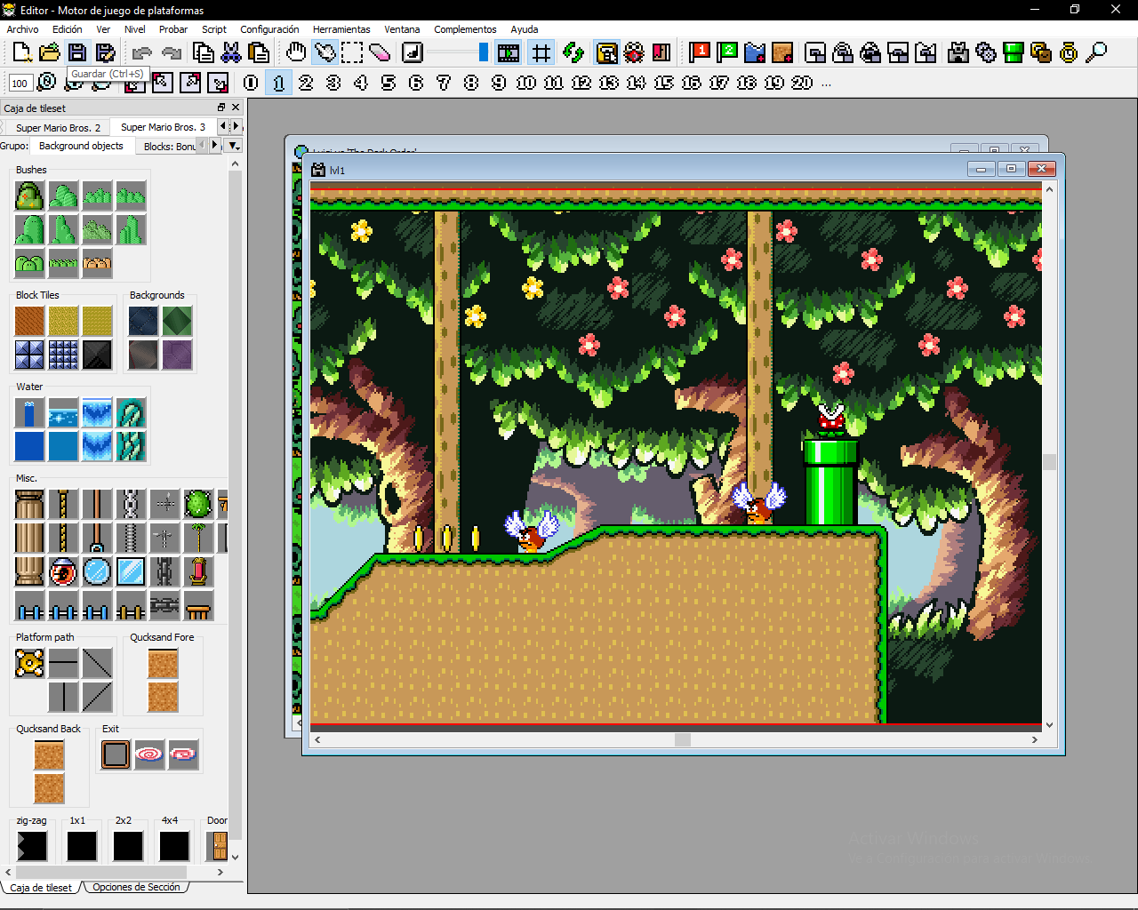
Task: Toggle grid snapping hash icon
Action: tap(541, 52)
